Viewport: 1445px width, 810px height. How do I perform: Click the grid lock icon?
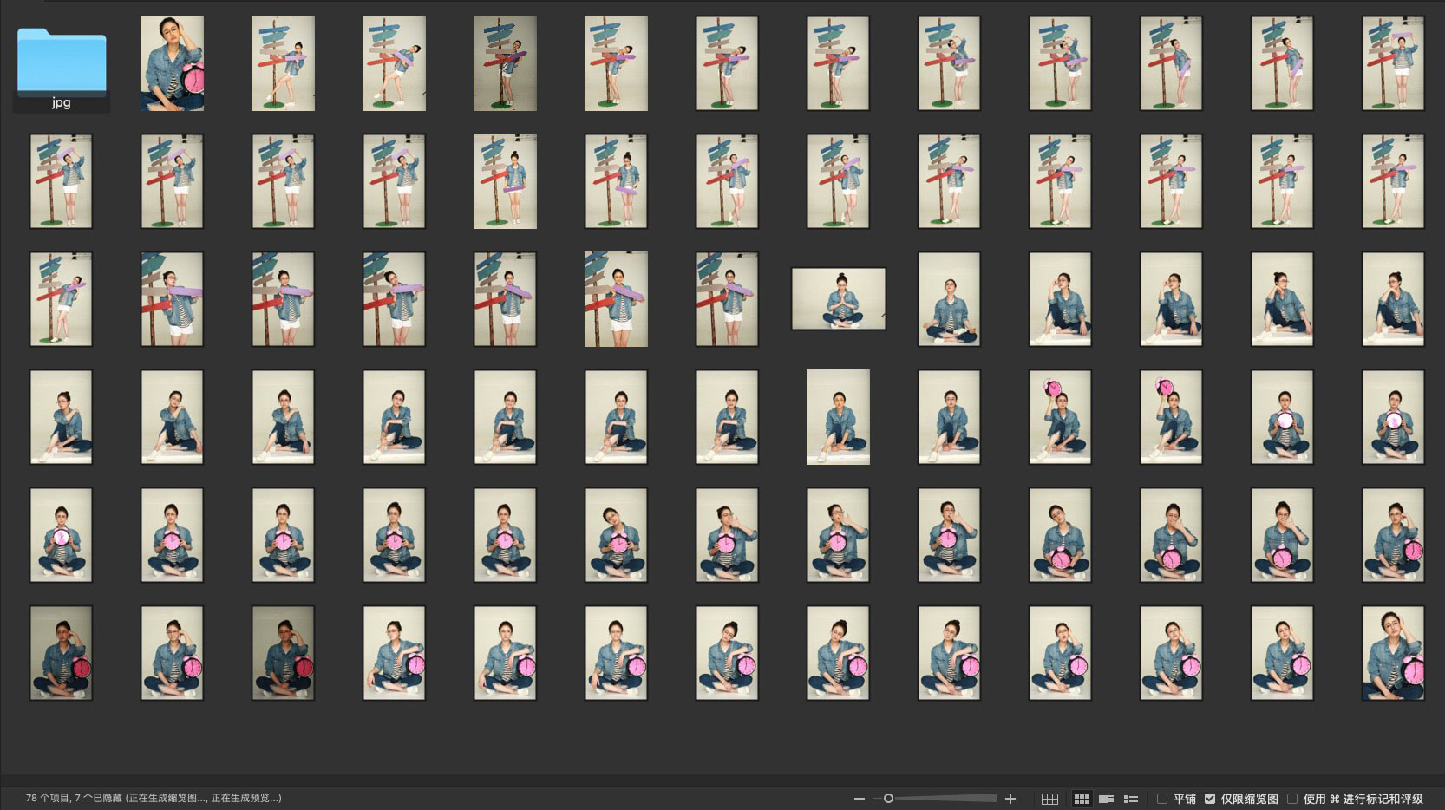[x=1049, y=799]
